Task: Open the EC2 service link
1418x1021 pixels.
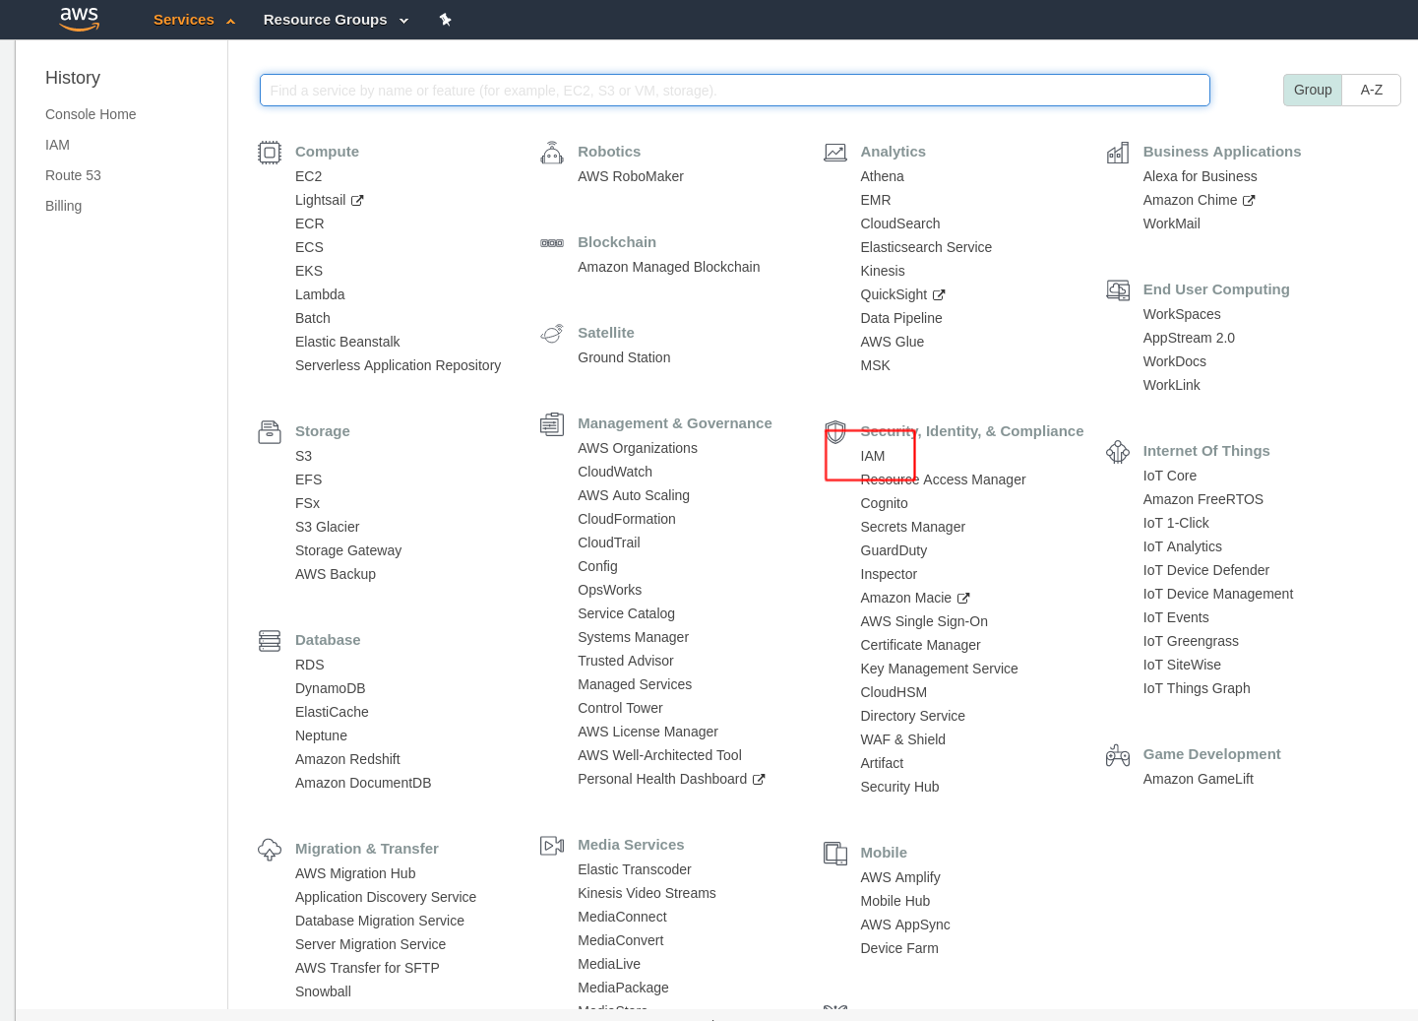Action: [x=308, y=176]
